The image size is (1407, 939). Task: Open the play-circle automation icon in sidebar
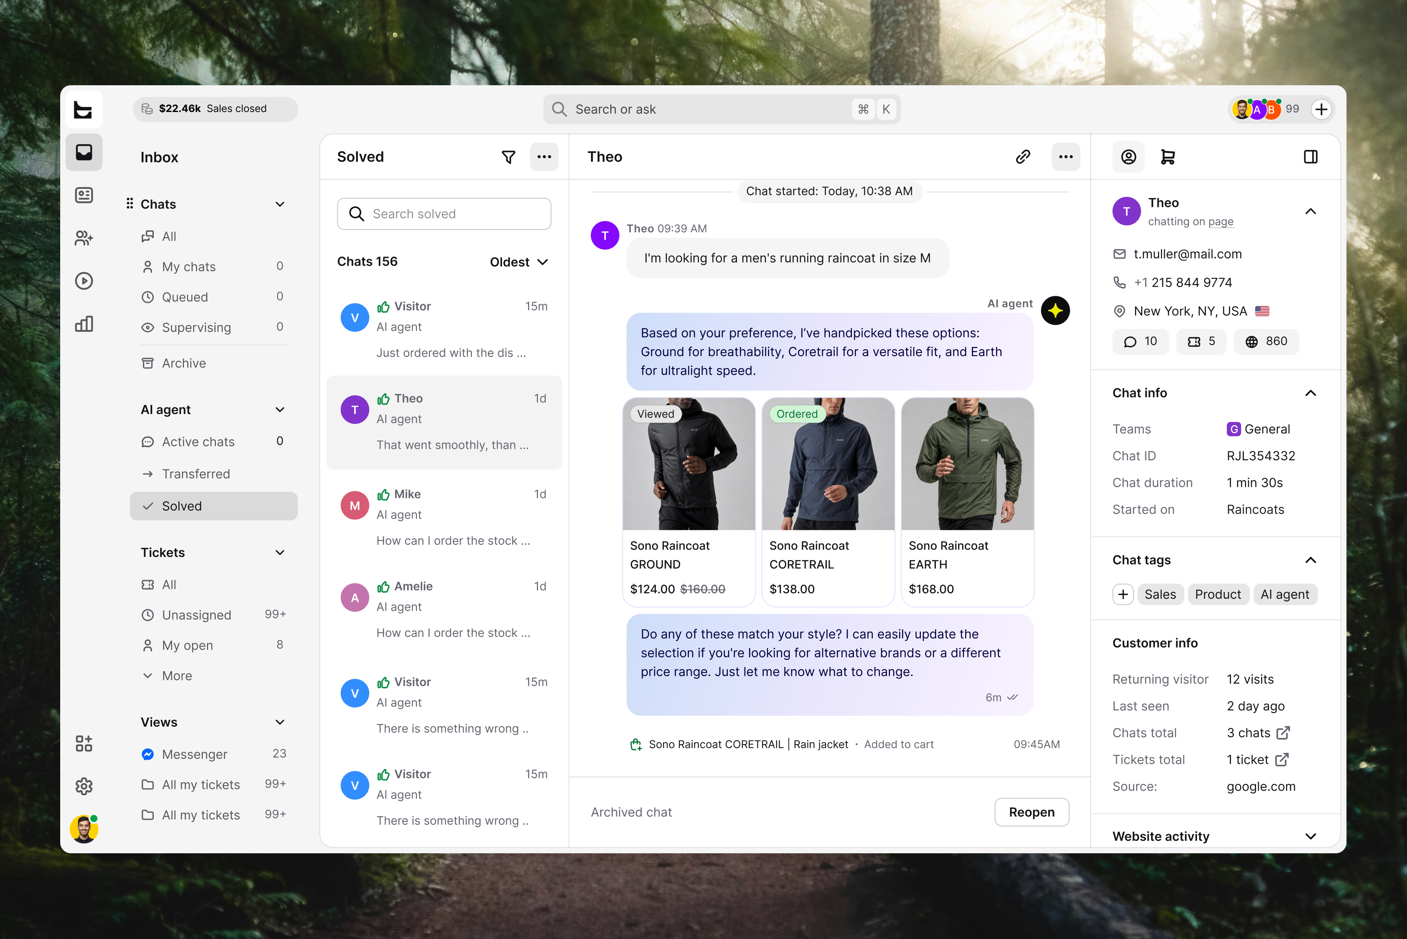[x=84, y=281]
